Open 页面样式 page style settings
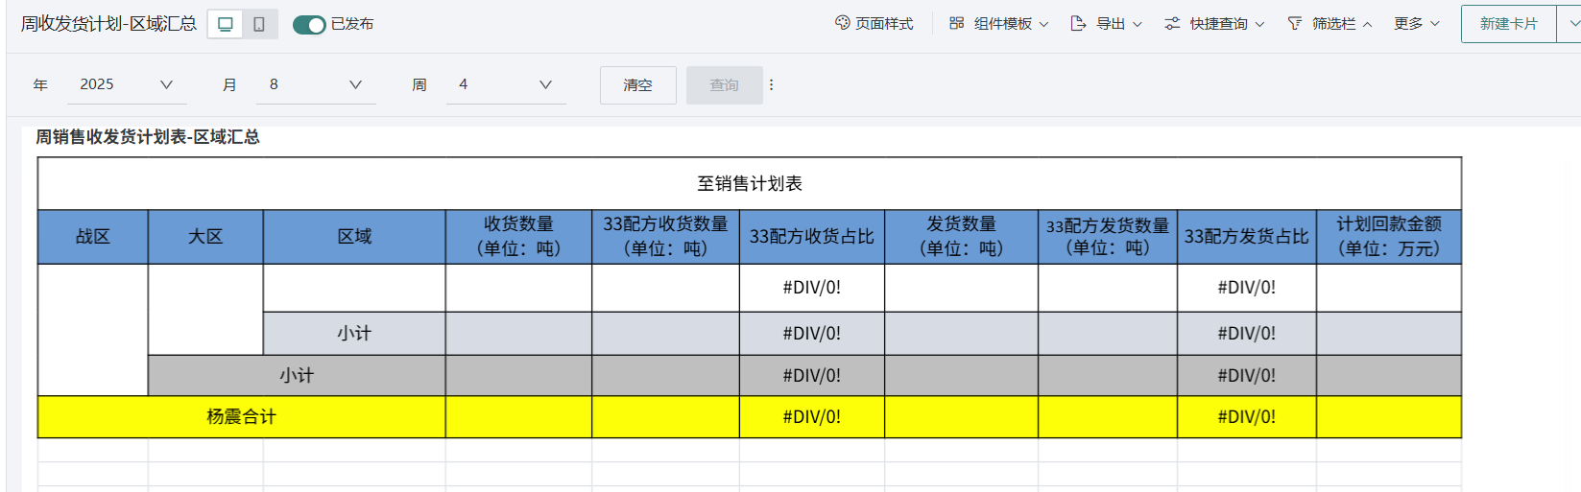This screenshot has width=1581, height=492. [x=874, y=24]
